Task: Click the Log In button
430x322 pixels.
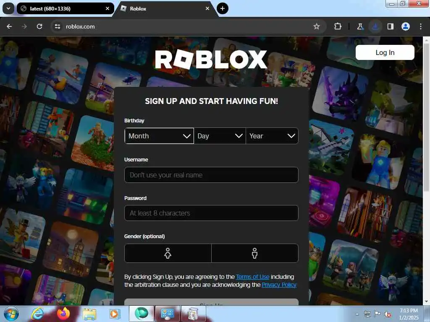Action: coord(385,52)
